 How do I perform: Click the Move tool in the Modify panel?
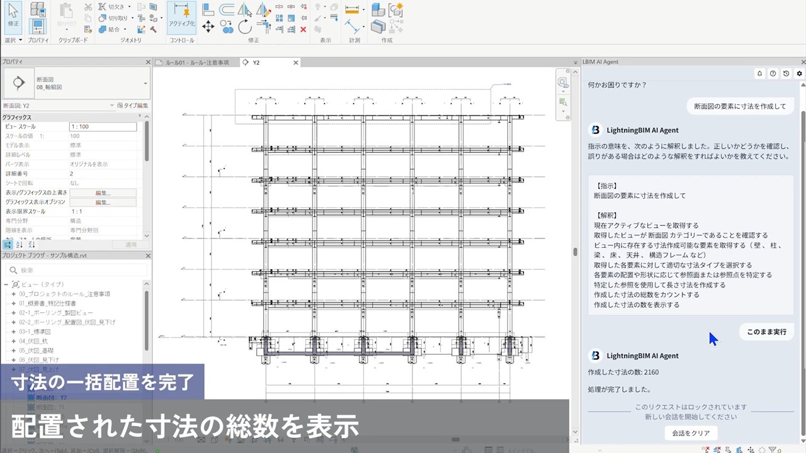(208, 26)
